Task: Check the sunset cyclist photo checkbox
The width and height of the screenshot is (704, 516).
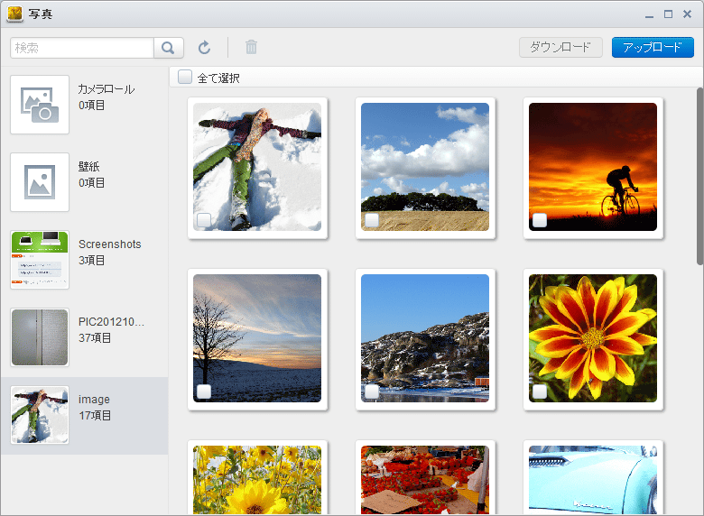Action: [x=540, y=220]
